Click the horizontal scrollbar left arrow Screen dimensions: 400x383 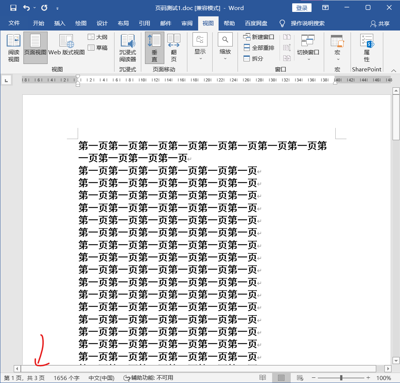coord(17,368)
